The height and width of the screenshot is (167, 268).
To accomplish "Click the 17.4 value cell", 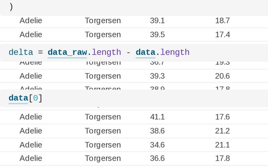I will 222,34.
